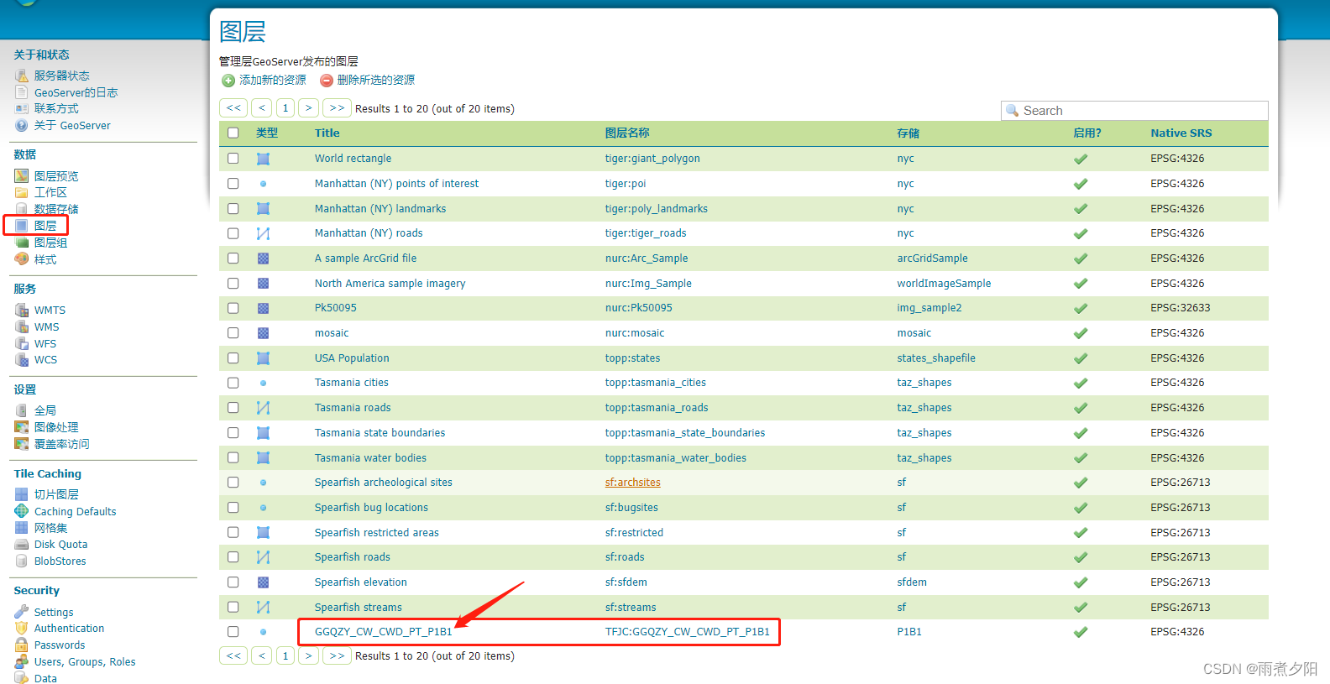Sort the table by Title column header
The height and width of the screenshot is (684, 1330).
[x=327, y=133]
